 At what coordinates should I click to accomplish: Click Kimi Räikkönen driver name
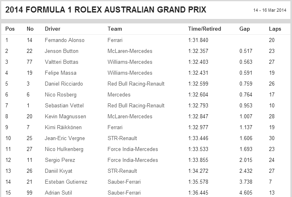coord(63,127)
